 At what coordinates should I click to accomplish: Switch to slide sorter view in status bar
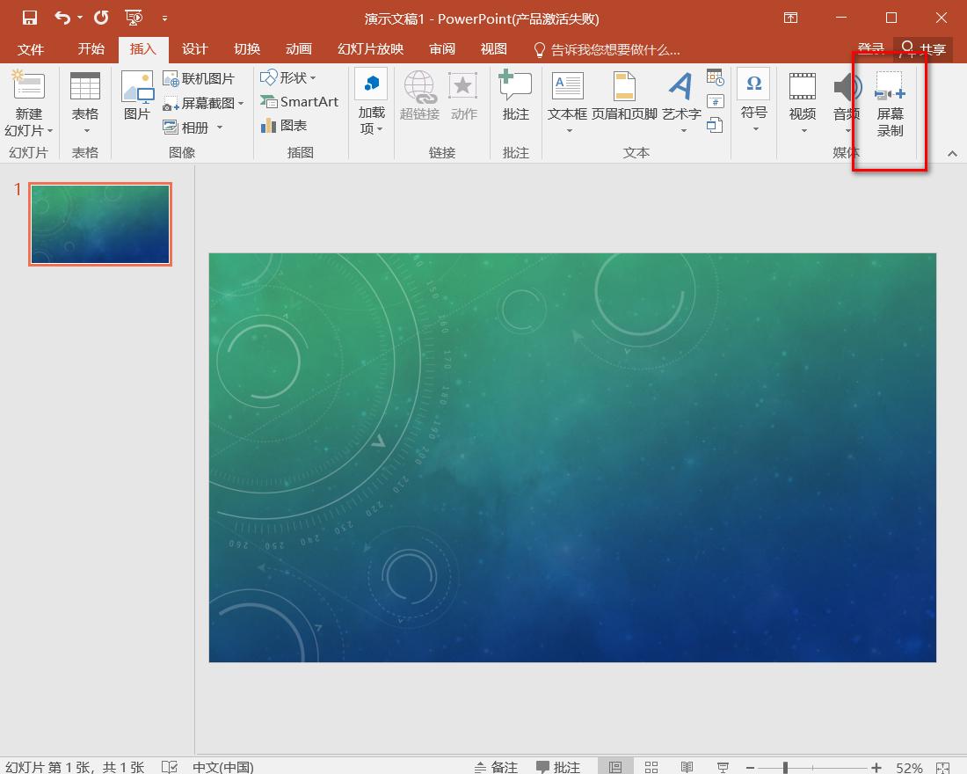pyautogui.click(x=651, y=767)
